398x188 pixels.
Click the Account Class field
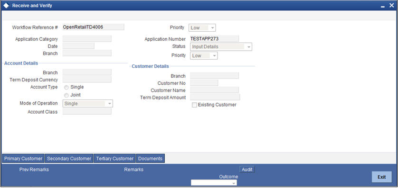coord(87,112)
